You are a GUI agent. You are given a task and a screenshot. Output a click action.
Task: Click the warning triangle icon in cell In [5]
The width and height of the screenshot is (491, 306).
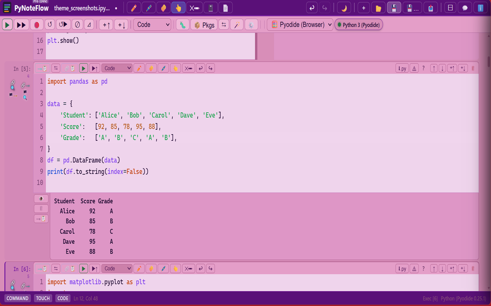414,68
